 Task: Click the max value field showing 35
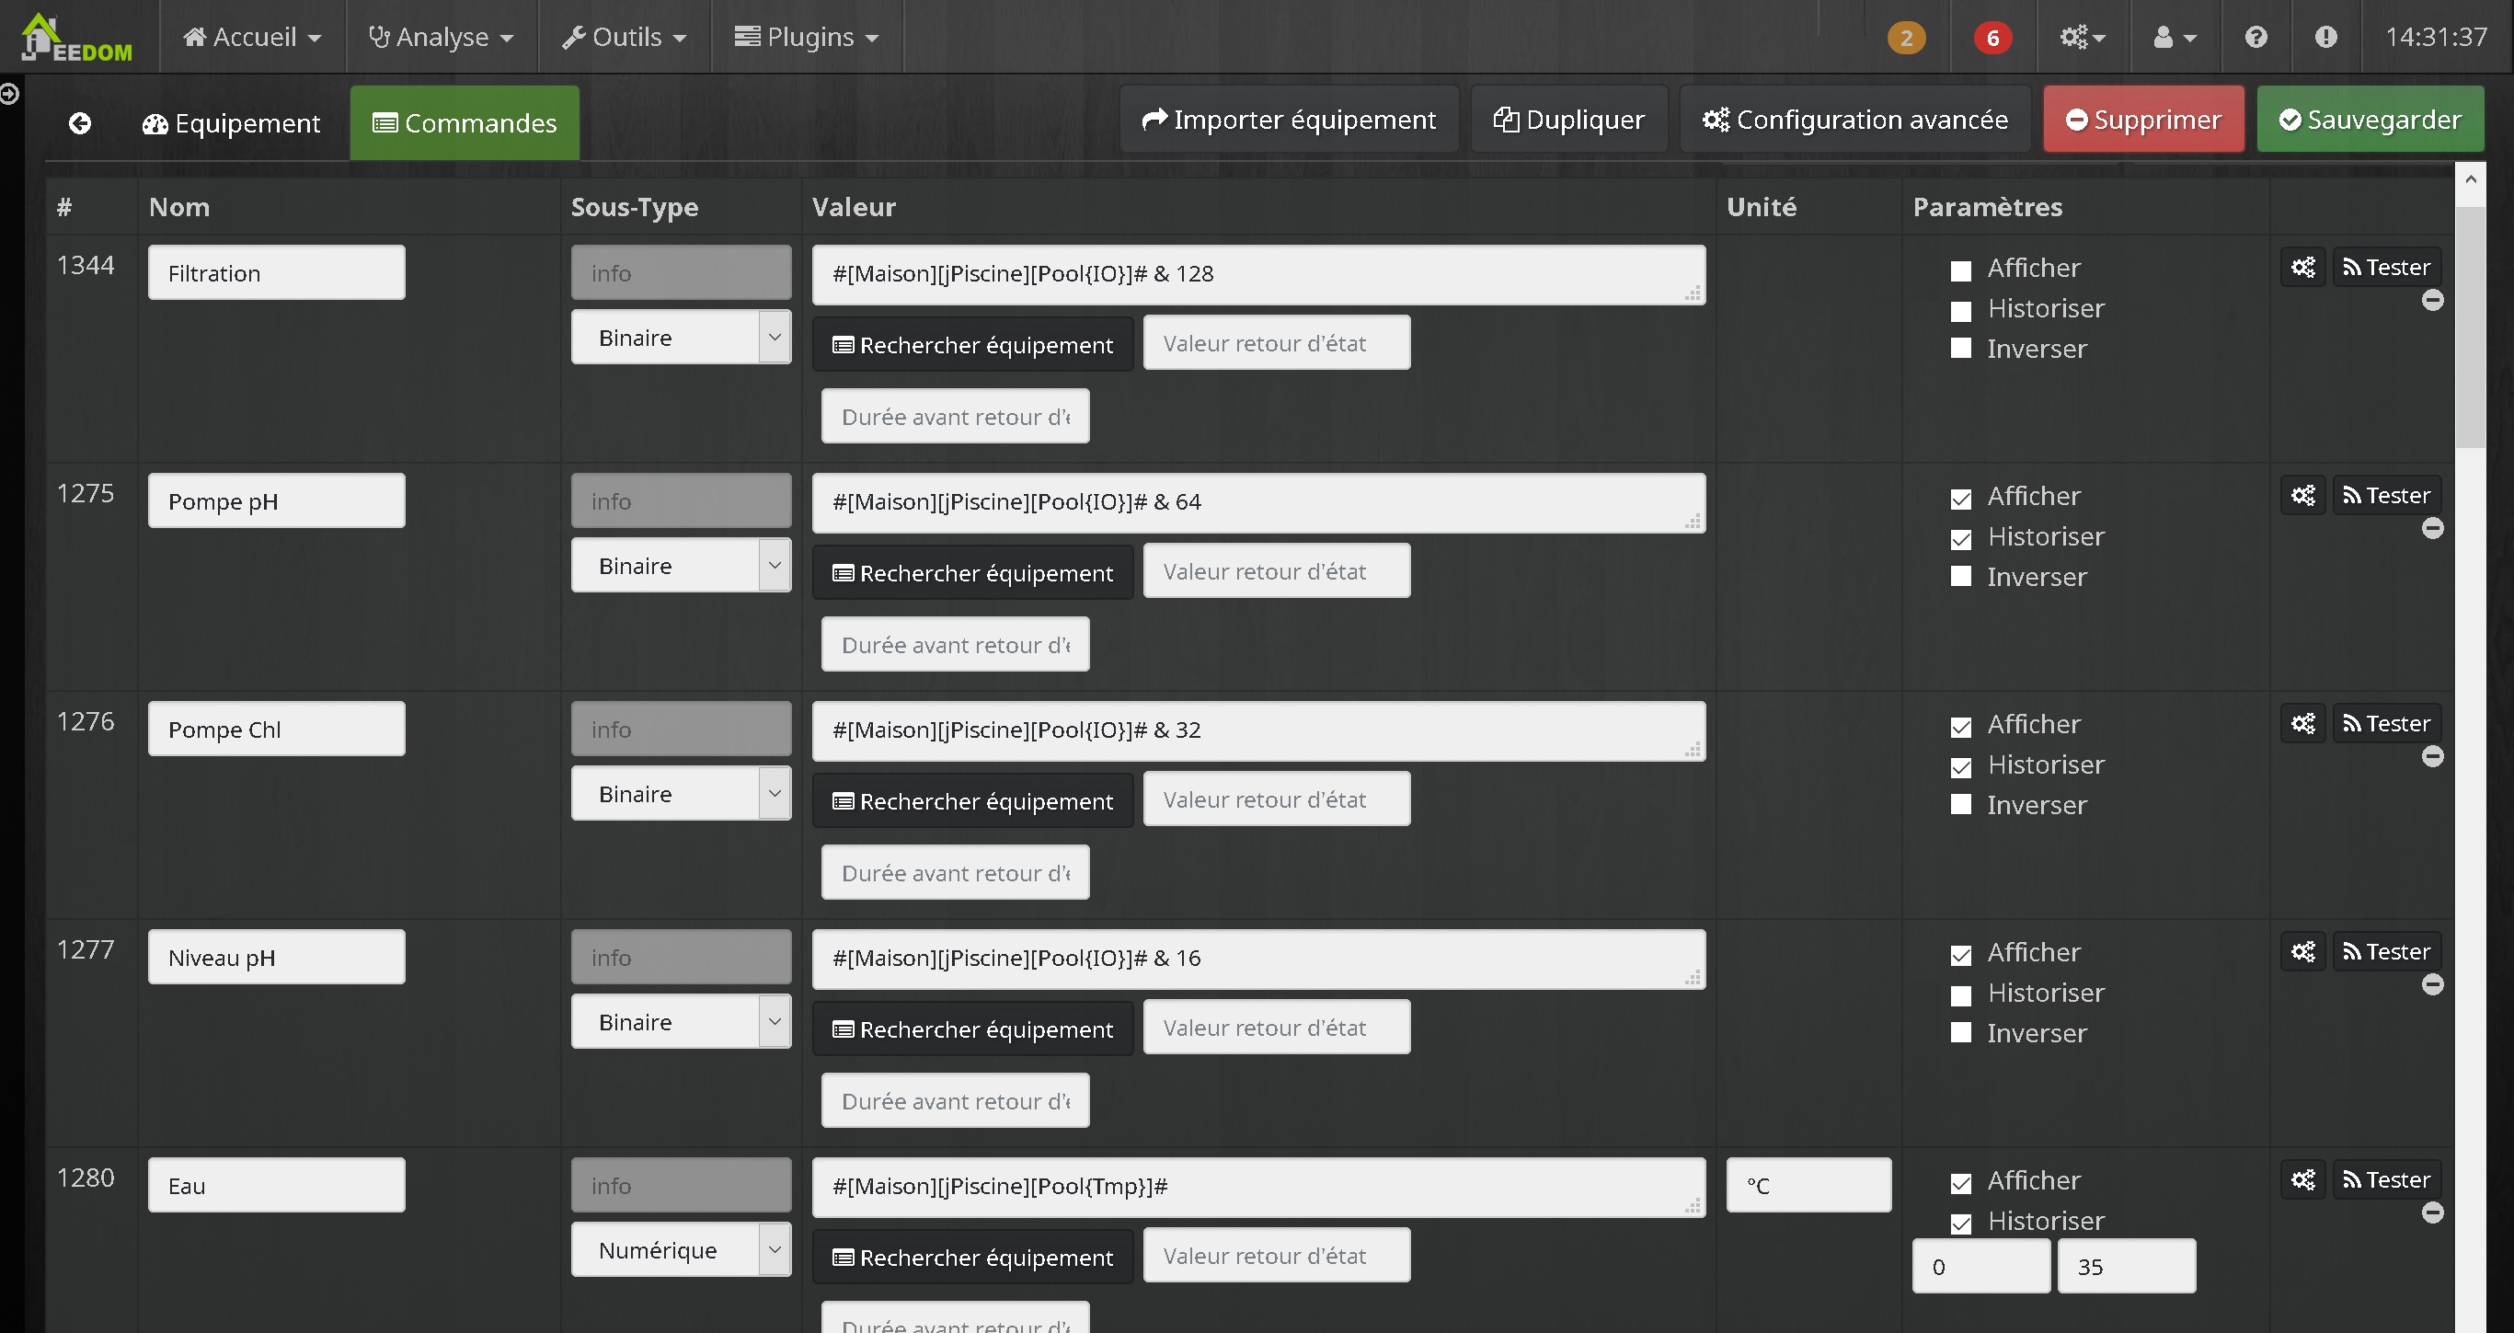[x=2127, y=1266]
